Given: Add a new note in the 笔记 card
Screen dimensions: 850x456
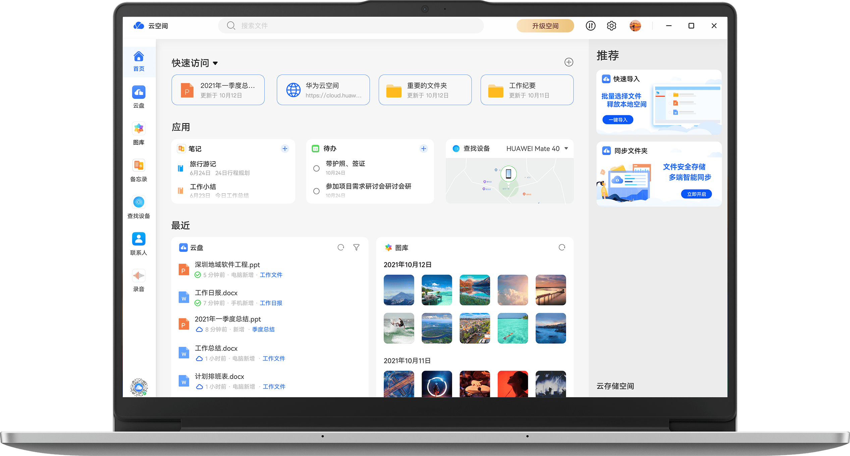Looking at the screenshot, I should tap(285, 148).
